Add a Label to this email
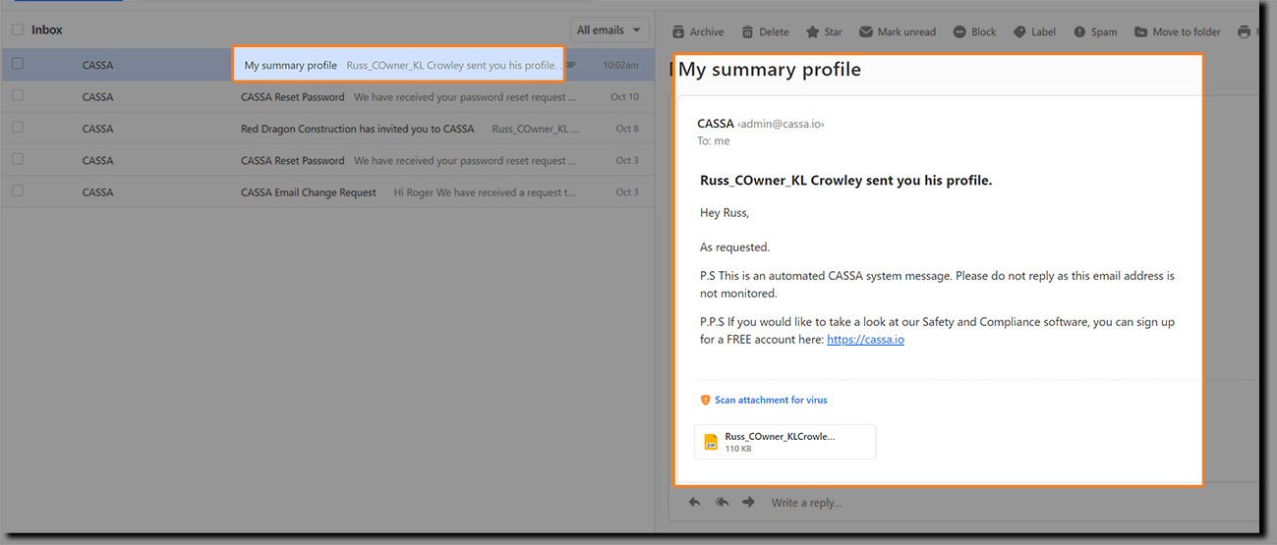Image resolution: width=1277 pixels, height=545 pixels. click(x=1033, y=31)
